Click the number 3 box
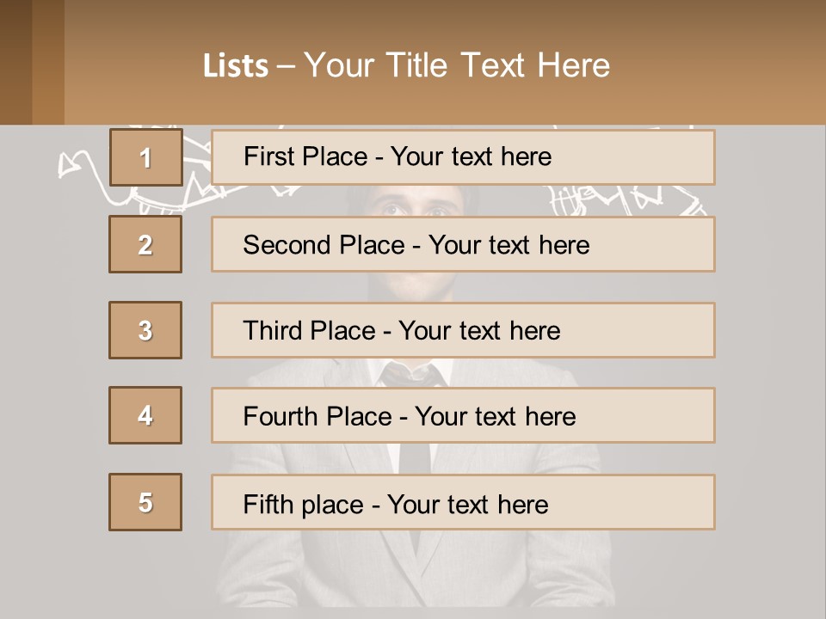Viewport: 826px width, 619px height. tap(145, 330)
